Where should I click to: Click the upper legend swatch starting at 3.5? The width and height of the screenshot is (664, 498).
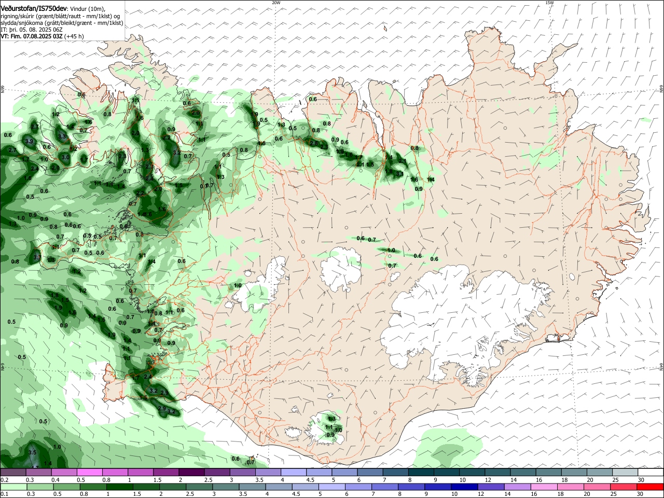point(268,473)
